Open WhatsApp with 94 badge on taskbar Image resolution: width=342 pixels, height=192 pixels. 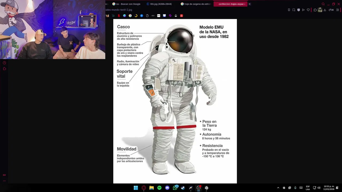point(175,188)
